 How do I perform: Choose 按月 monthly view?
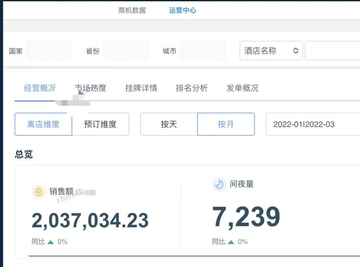226,125
